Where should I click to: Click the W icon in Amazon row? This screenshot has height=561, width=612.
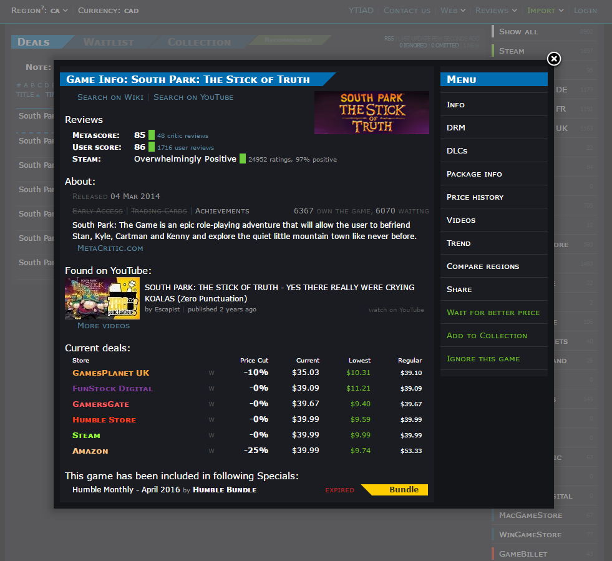(211, 451)
